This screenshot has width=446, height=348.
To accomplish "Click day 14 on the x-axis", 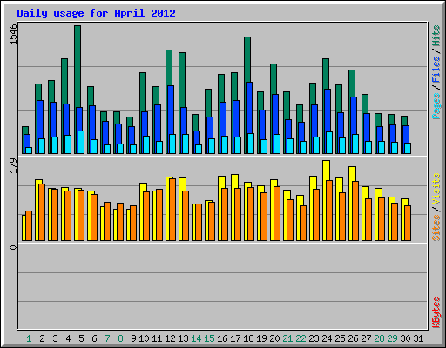I will (196, 338).
